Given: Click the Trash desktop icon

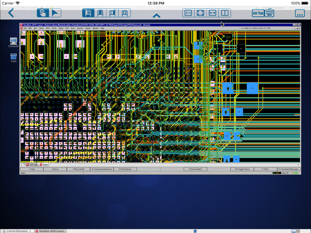Looking at the screenshot, I should (13, 58).
